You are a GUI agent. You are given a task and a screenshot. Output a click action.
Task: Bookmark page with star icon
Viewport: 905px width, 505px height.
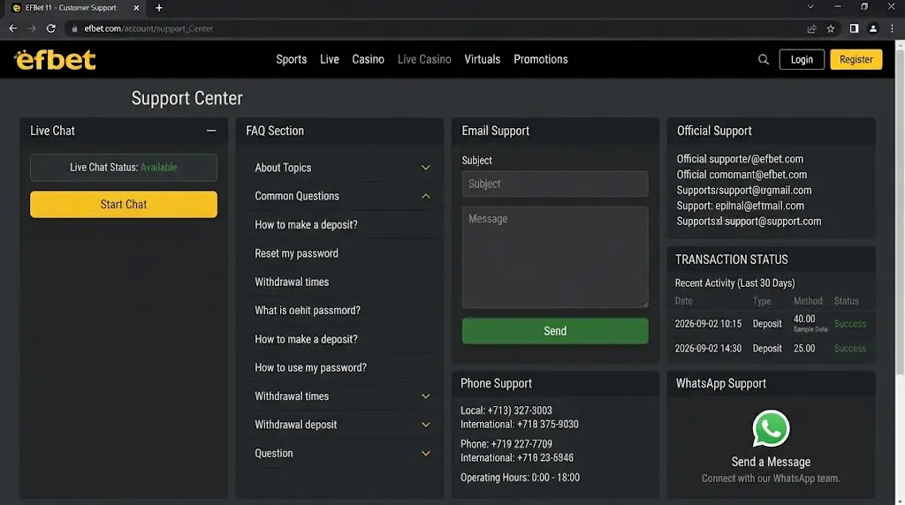click(831, 28)
